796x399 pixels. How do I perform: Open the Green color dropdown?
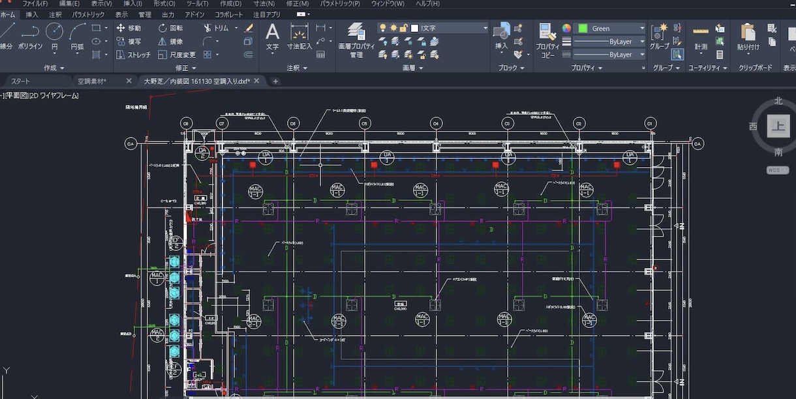[x=610, y=28]
